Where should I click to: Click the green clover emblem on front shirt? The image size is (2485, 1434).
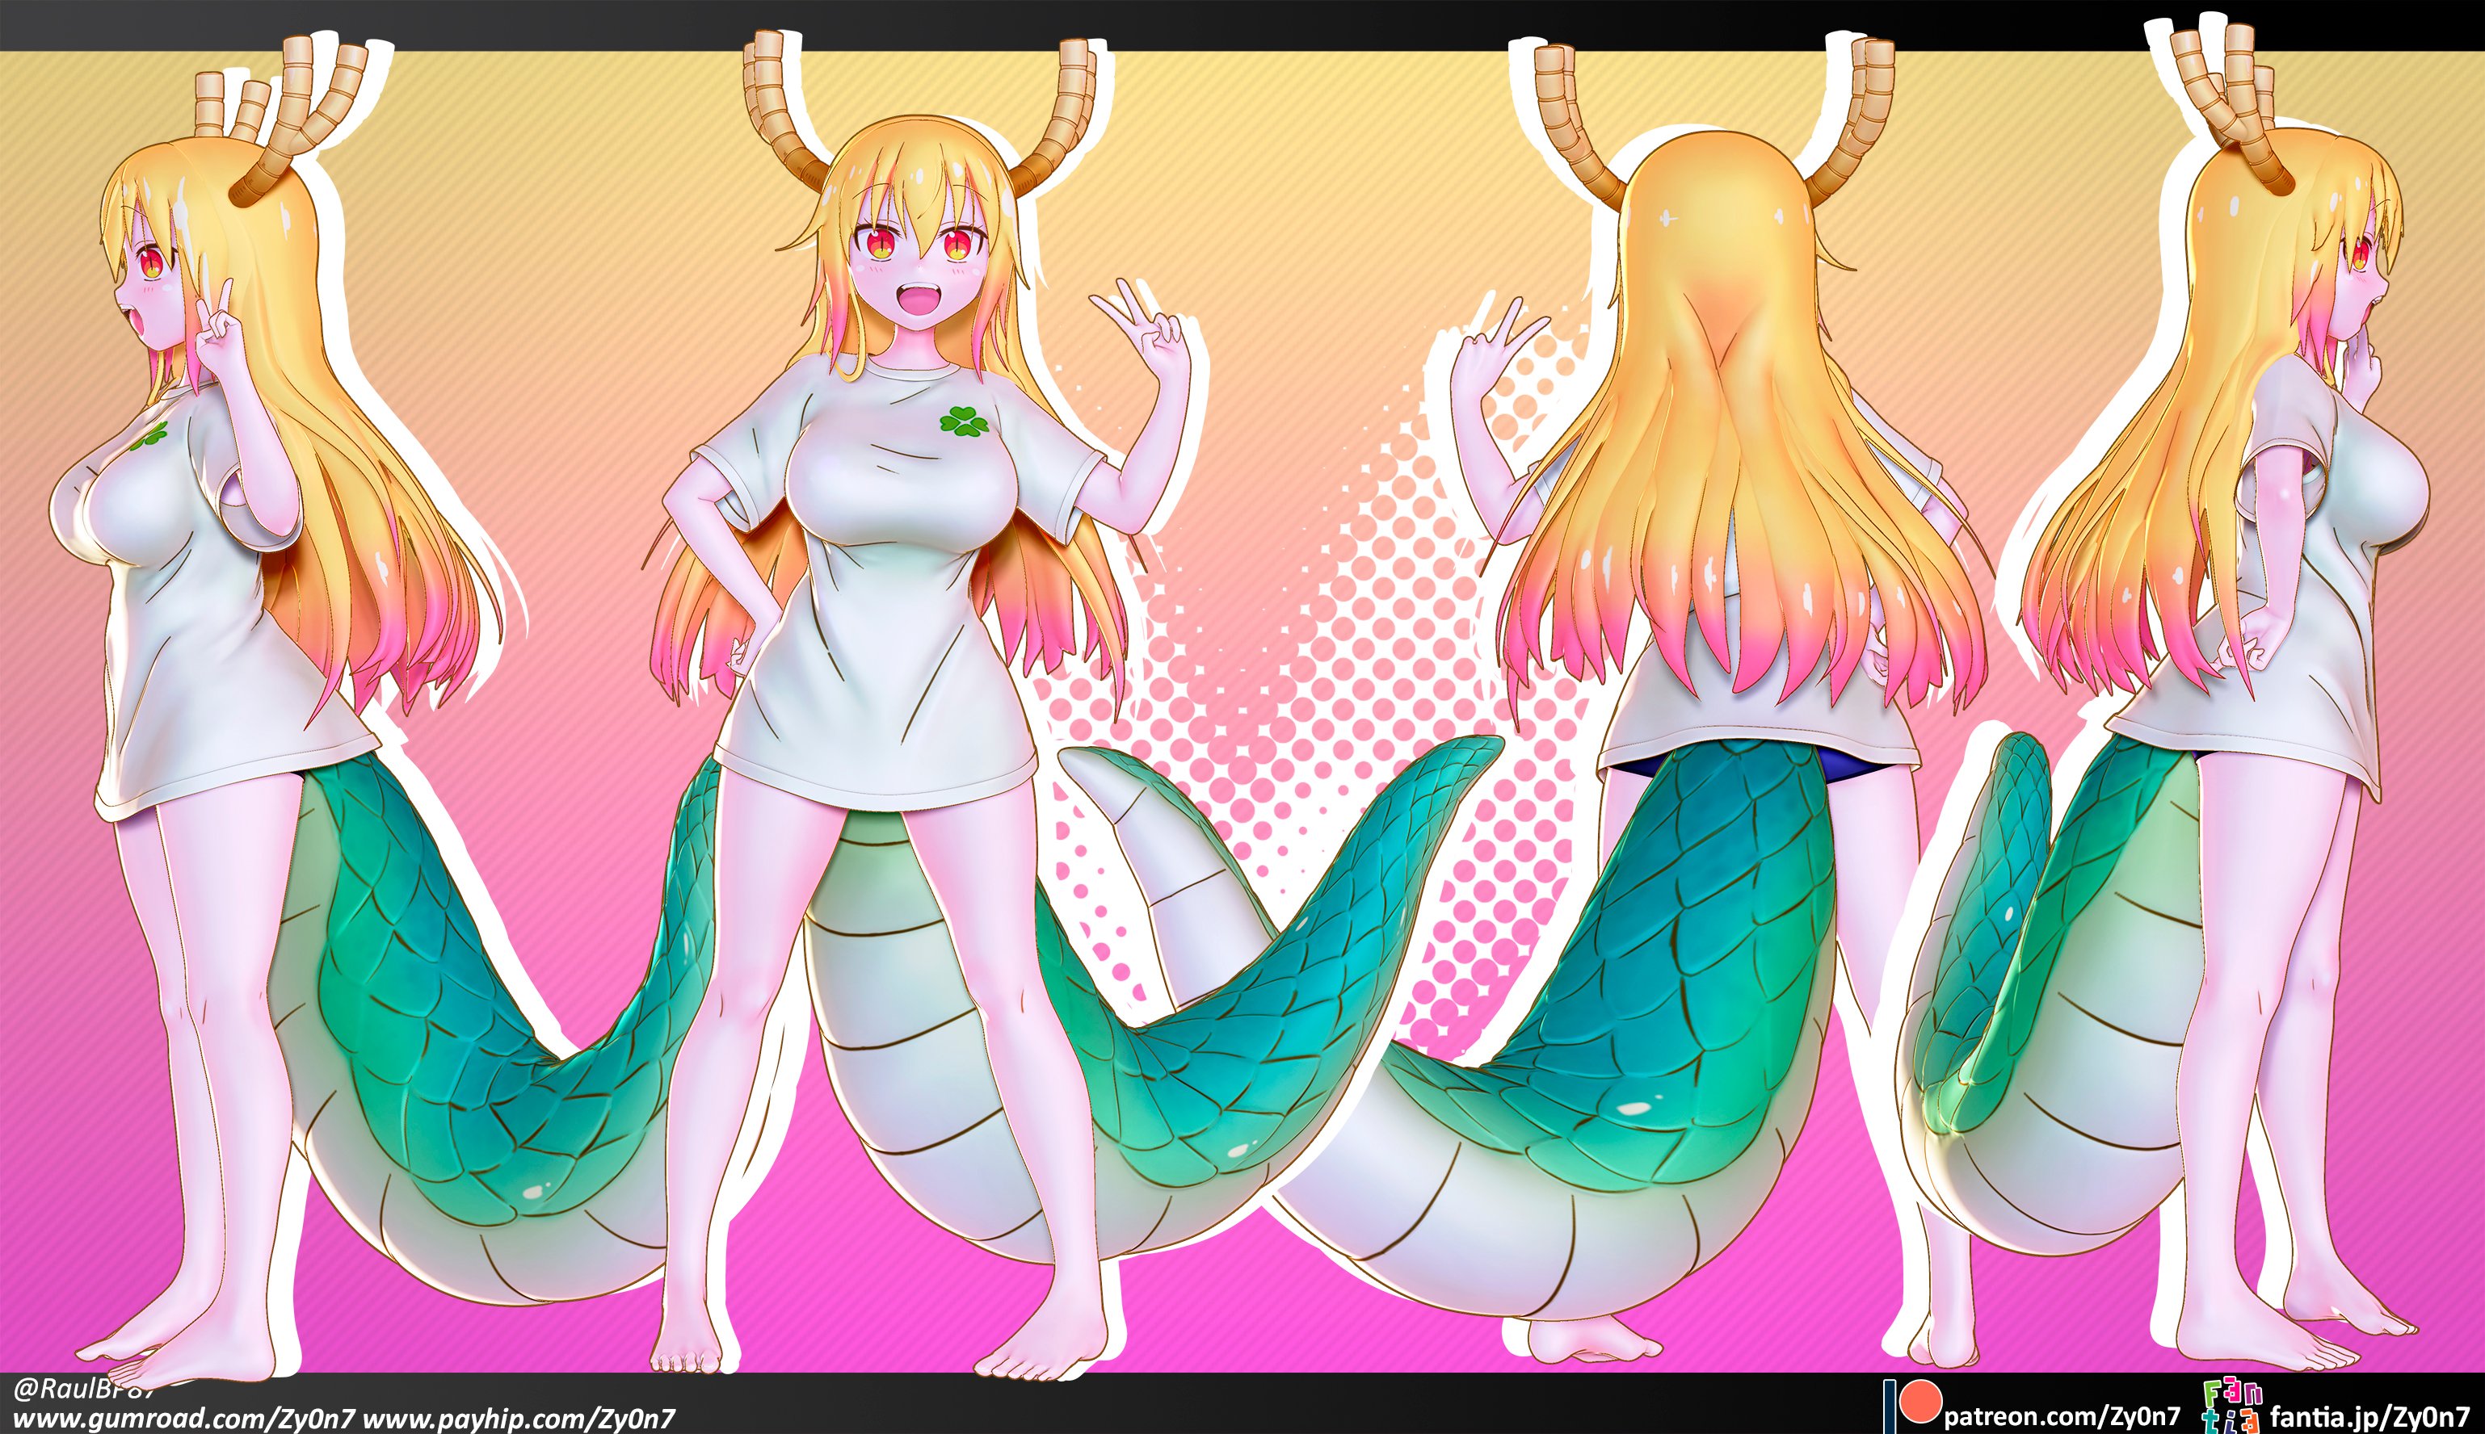(x=963, y=421)
